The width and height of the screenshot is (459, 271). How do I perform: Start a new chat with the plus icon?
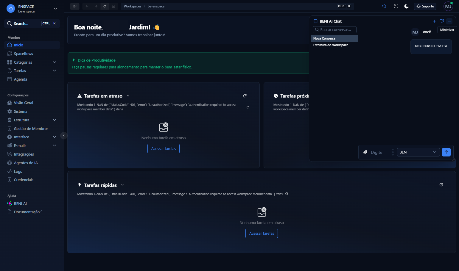[434, 21]
